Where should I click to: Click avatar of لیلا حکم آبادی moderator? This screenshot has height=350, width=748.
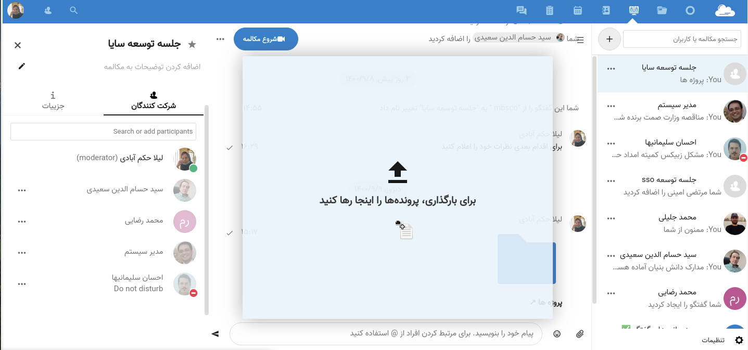tap(185, 159)
